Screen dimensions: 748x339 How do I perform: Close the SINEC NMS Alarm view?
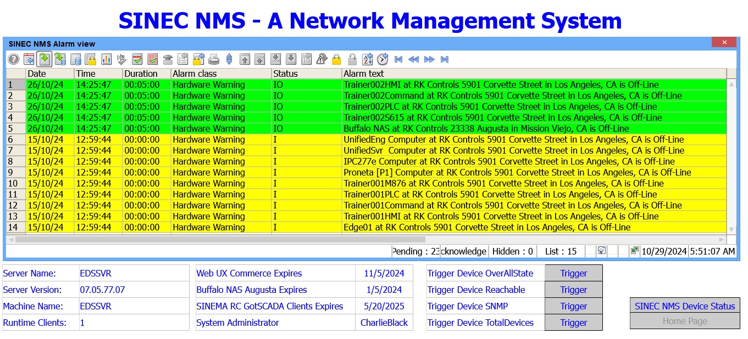[x=724, y=42]
